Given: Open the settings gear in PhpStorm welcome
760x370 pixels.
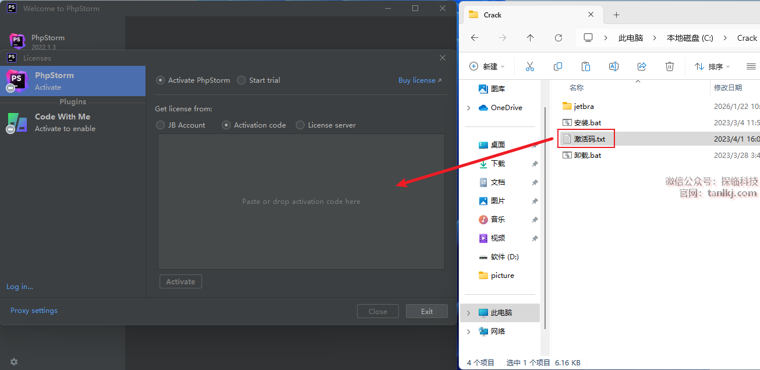Looking at the screenshot, I should pos(14,362).
